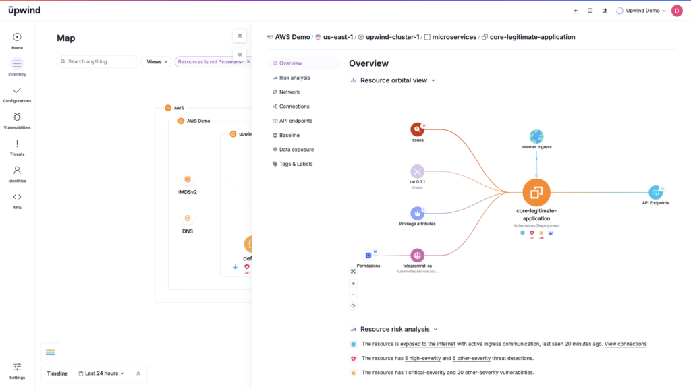Click the telegramrat-sa service account node
691x389 pixels.
[417, 256]
